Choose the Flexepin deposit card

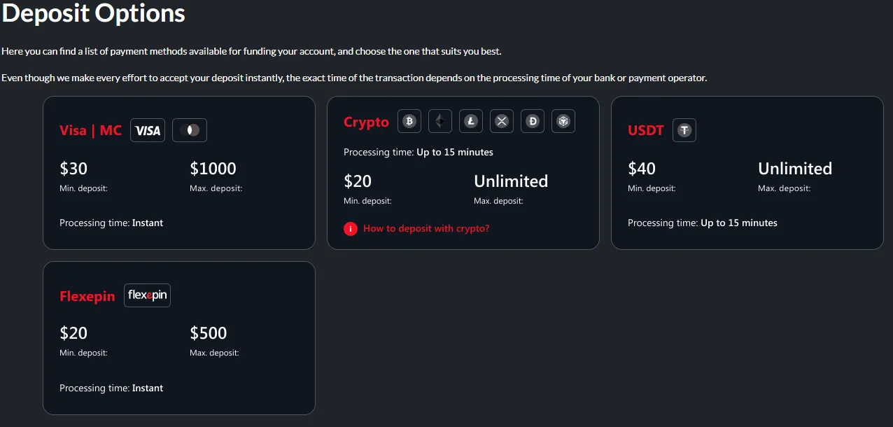[179, 337]
